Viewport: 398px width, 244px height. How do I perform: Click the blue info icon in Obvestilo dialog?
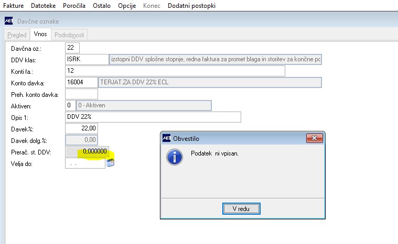[175, 157]
